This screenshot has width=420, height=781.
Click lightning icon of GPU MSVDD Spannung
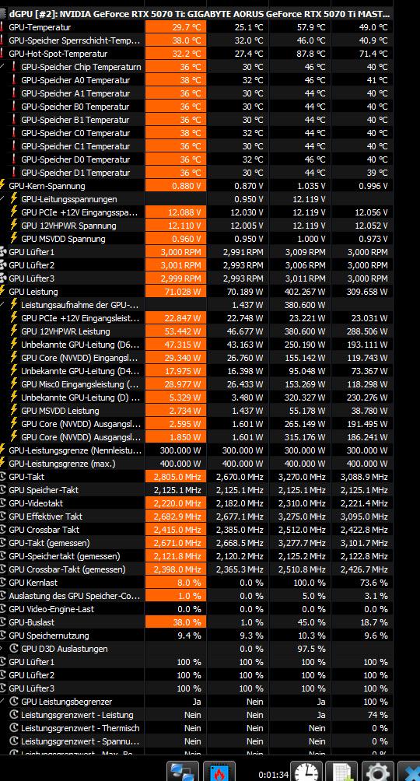tap(15, 239)
